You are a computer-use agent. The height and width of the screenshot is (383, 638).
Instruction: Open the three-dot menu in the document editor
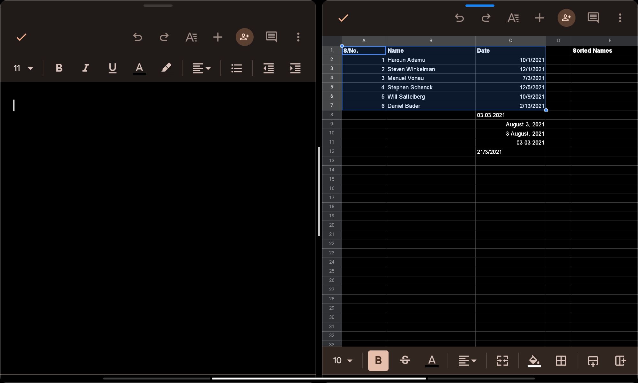tap(298, 37)
